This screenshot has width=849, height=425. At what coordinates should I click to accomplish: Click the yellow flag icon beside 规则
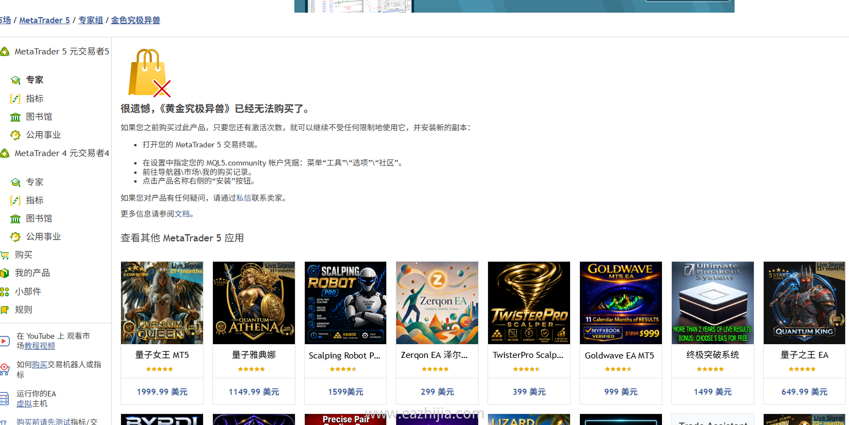pos(4,310)
